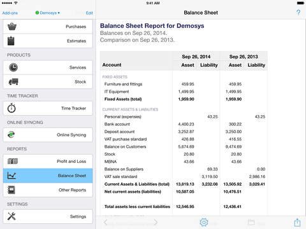Tap the Online Syncing green arrows icon
The height and width of the screenshot is (229, 306).
11,134
